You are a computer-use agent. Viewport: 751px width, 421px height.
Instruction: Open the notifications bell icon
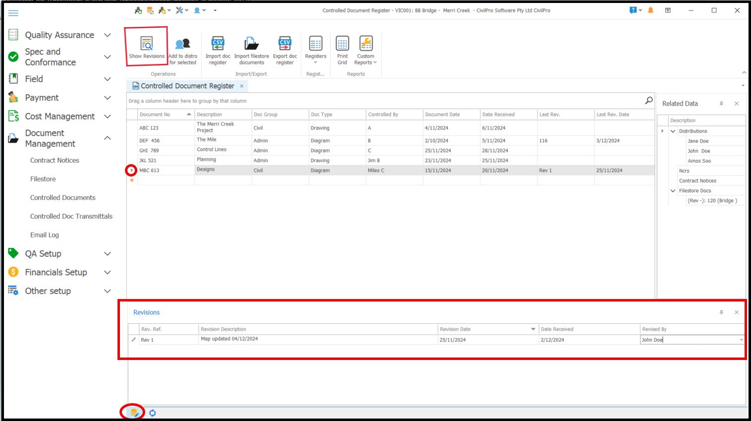pos(650,10)
